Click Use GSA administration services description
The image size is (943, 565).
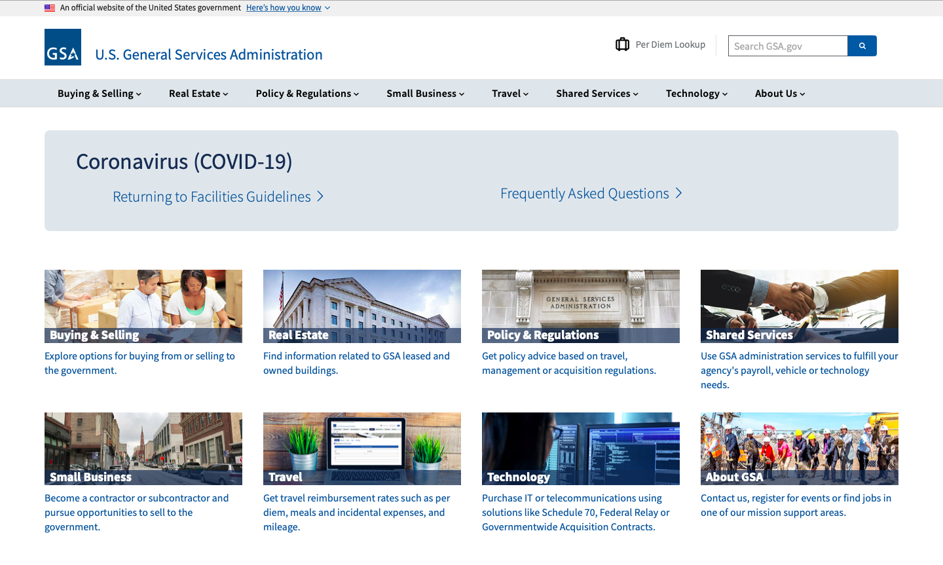pyautogui.click(x=800, y=371)
